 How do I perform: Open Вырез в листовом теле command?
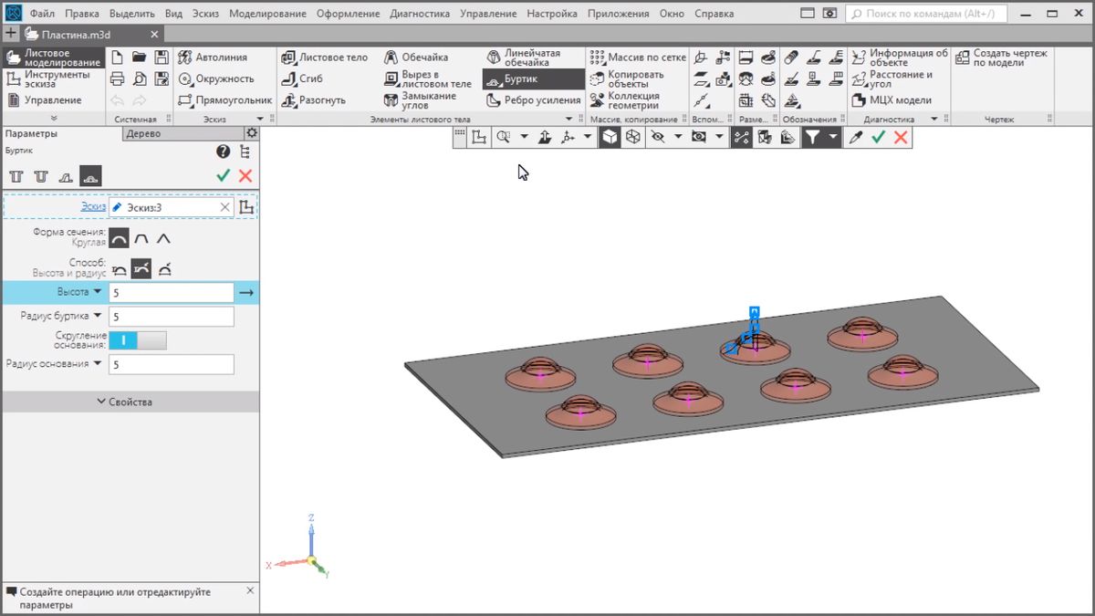[427, 78]
